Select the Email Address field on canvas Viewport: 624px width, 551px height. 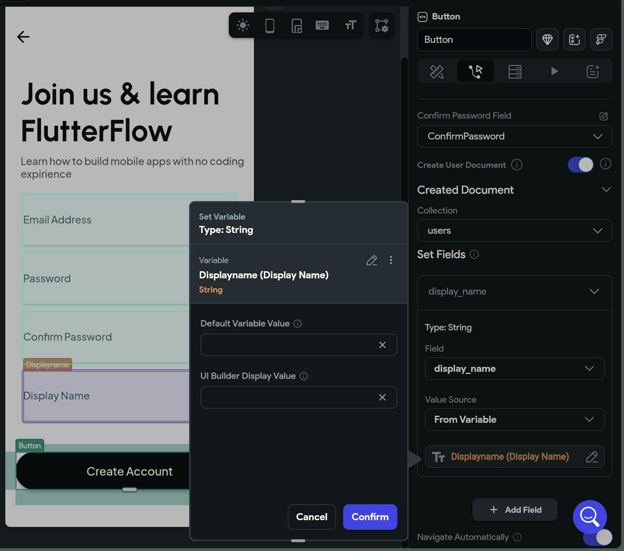pos(106,220)
